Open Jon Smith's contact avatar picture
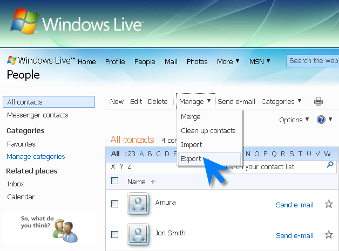 click(138, 234)
